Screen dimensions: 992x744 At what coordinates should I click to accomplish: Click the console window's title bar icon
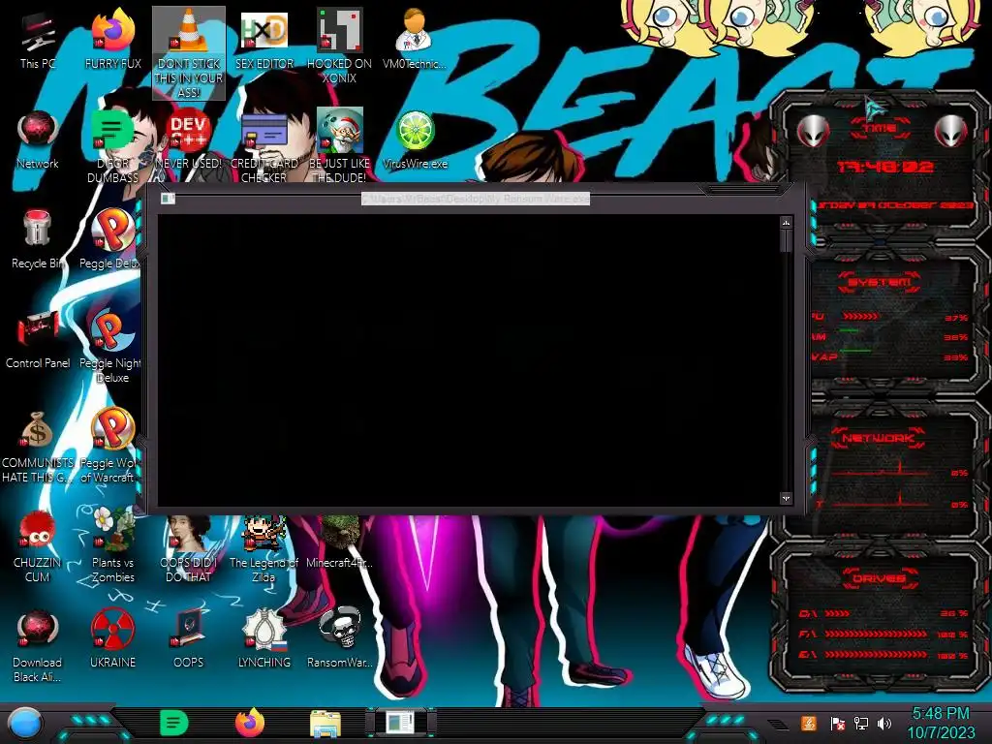168,199
